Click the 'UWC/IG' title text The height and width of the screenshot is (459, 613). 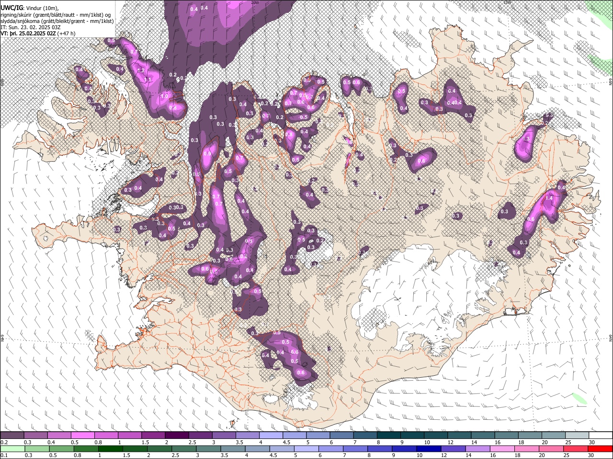click(11, 8)
